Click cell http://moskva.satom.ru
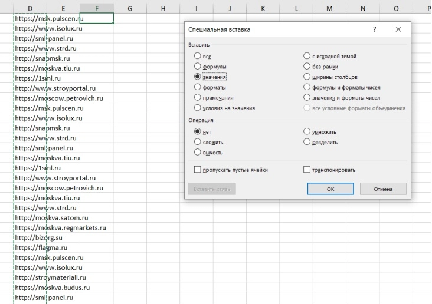Screen dimensions: 432x304 (30, 217)
